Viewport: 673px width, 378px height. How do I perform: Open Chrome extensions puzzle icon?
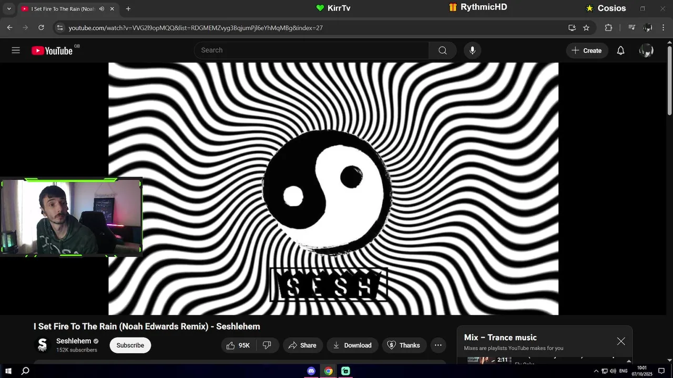click(x=608, y=28)
